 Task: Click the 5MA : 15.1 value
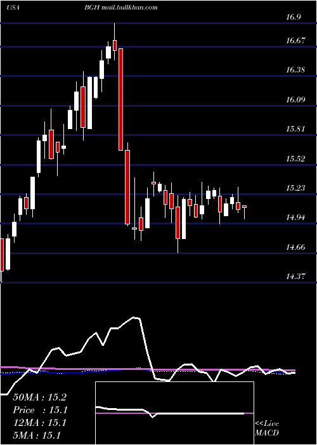pyautogui.click(x=37, y=435)
